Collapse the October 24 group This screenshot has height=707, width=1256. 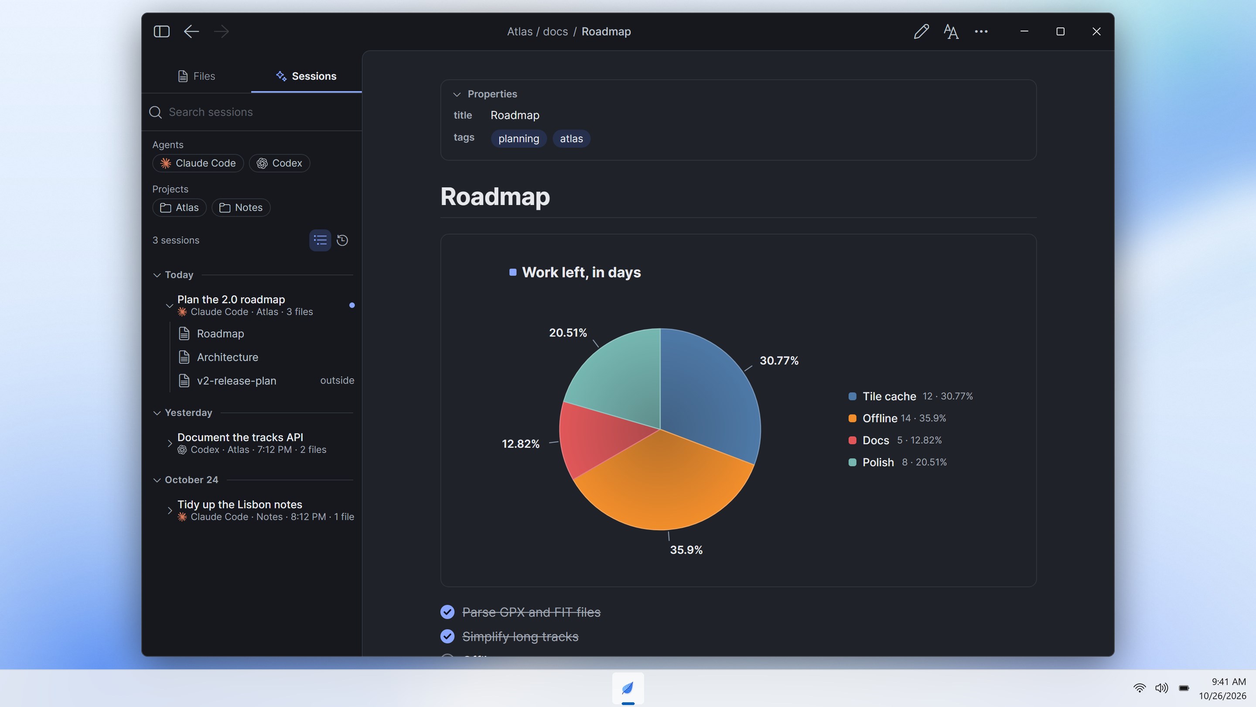click(x=157, y=480)
